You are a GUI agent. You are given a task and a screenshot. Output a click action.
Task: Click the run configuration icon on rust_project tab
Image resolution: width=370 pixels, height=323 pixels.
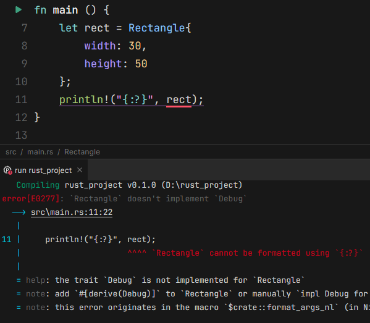7,170
